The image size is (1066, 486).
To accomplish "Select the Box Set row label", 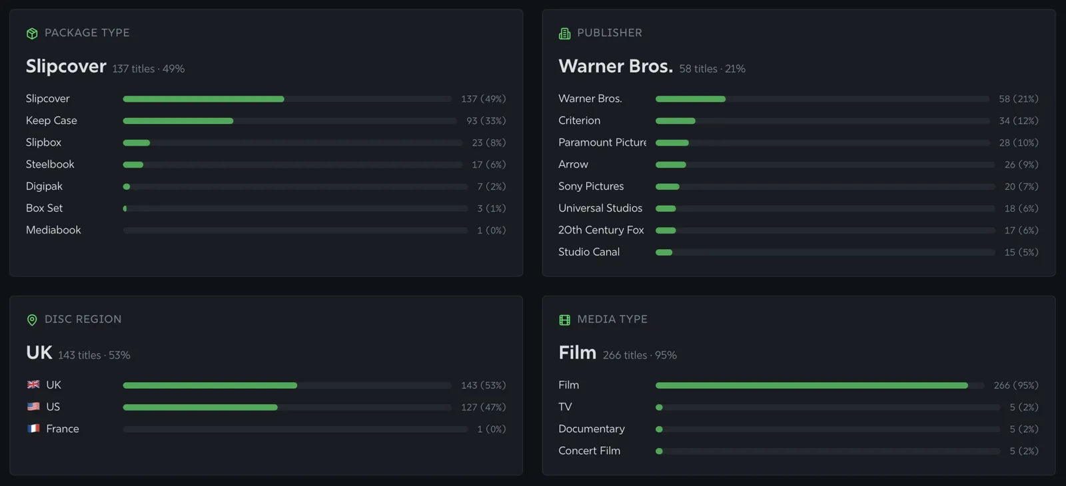I will click(44, 208).
